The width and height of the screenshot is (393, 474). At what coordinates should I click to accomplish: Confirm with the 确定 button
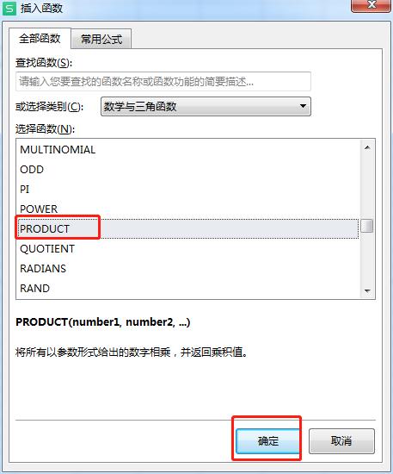pos(267,441)
